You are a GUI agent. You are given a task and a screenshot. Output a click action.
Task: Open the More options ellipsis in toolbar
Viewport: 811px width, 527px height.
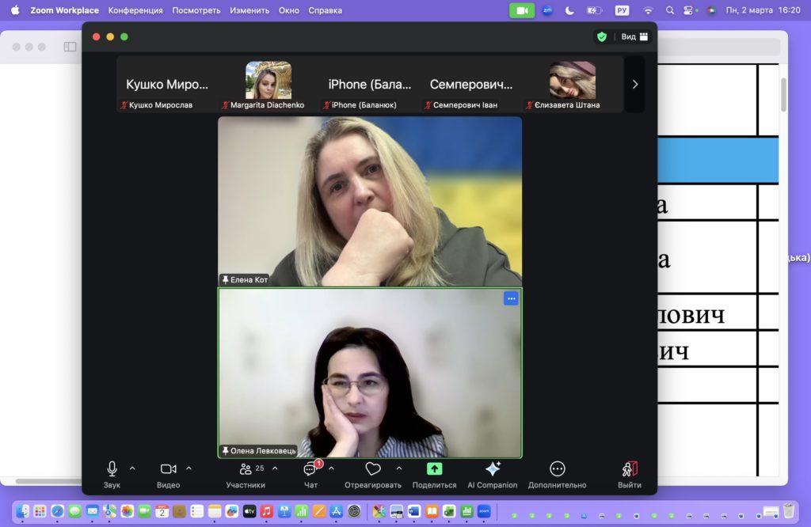coord(558,469)
